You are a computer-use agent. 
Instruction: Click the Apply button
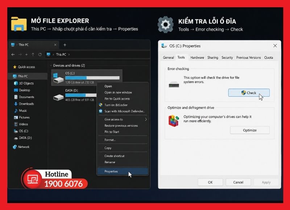(266, 182)
